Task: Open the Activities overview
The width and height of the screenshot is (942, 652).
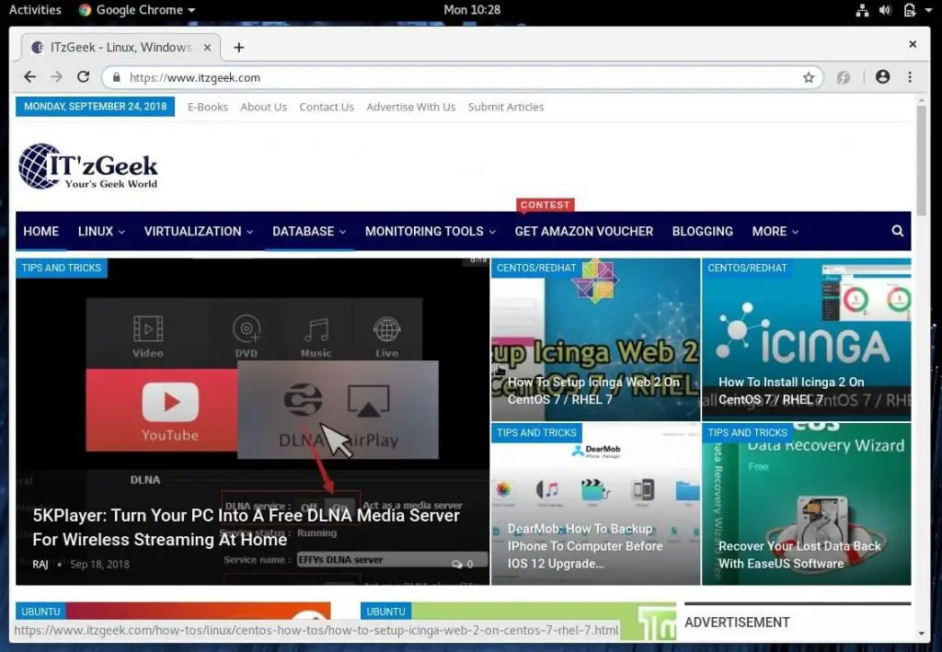Action: pyautogui.click(x=35, y=9)
